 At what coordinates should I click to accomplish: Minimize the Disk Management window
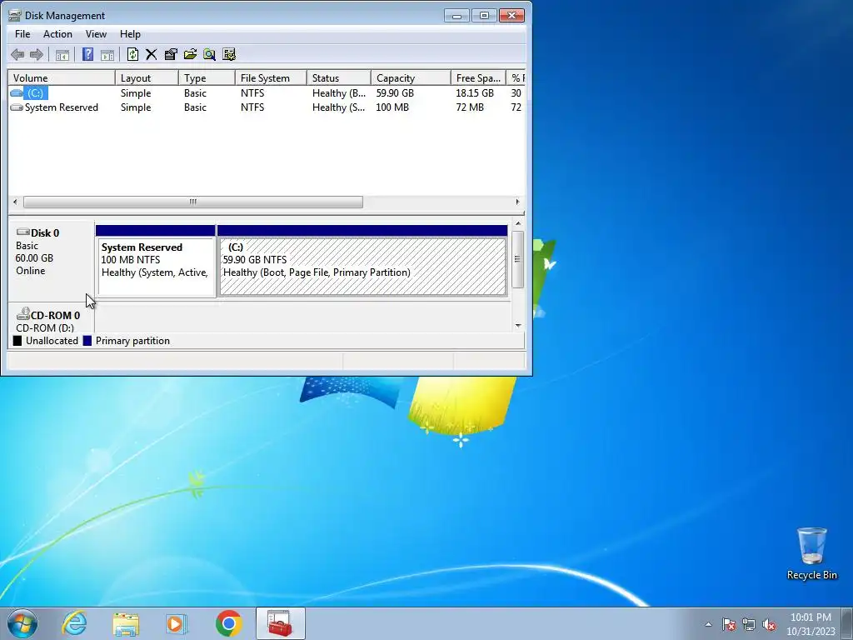pyautogui.click(x=456, y=16)
